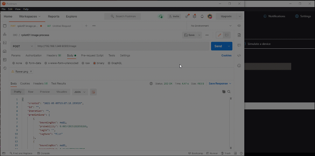
Task: Open the History sidebar panel
Action: (x=5, y=68)
